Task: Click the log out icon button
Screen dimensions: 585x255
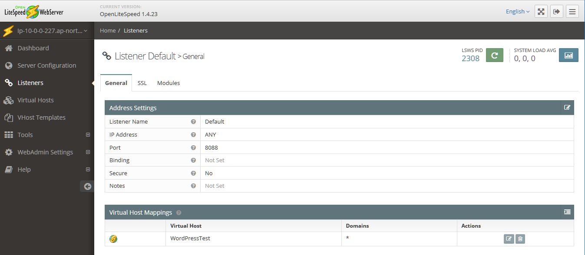Action: click(x=556, y=12)
